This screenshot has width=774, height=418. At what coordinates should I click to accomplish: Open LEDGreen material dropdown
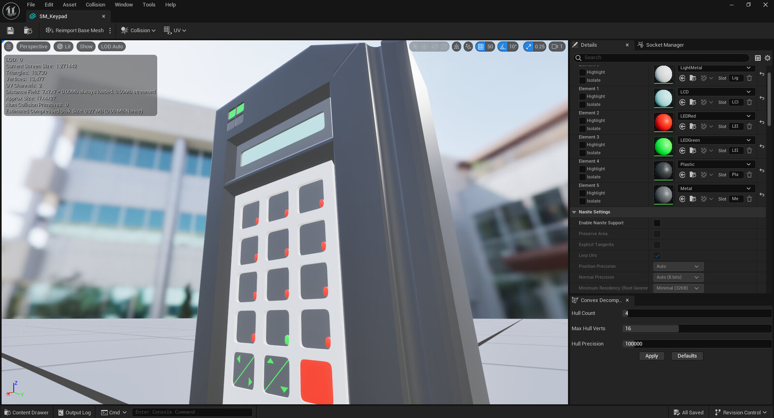715,140
